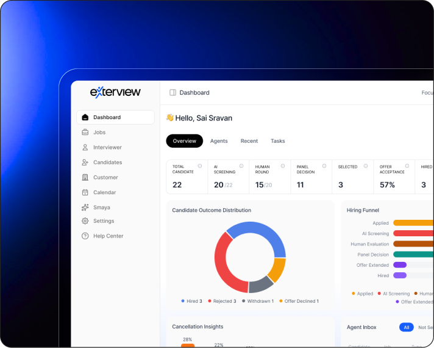Click the Exterview logo
The height and width of the screenshot is (348, 434).
pos(115,92)
